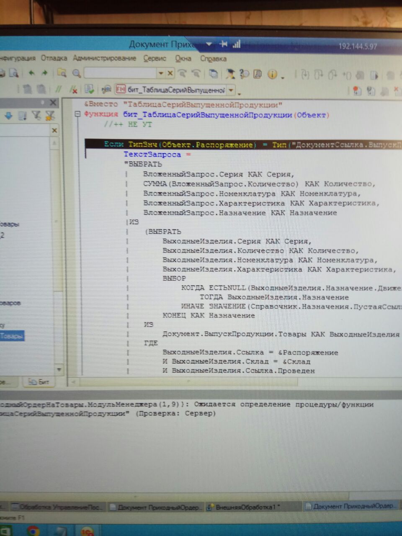Screen dimensions: 402x536
Task: Select the highlighted Товары item in left tree
Action: (x=12, y=336)
